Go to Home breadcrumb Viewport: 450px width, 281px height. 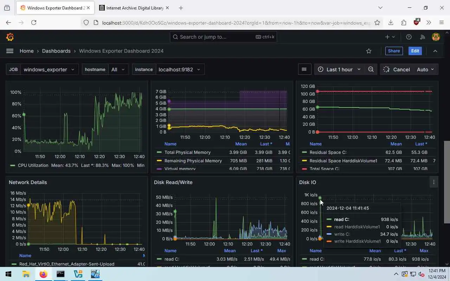pyautogui.click(x=27, y=51)
